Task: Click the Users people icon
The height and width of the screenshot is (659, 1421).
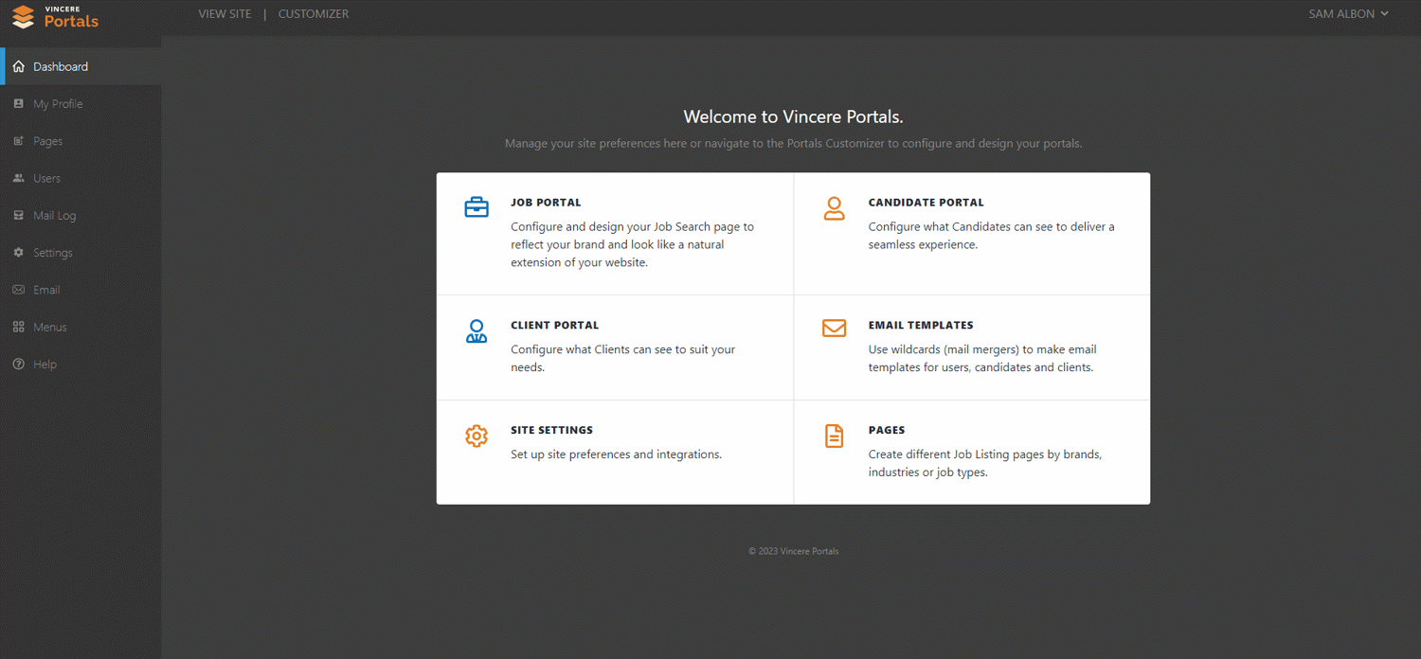Action: 19,178
